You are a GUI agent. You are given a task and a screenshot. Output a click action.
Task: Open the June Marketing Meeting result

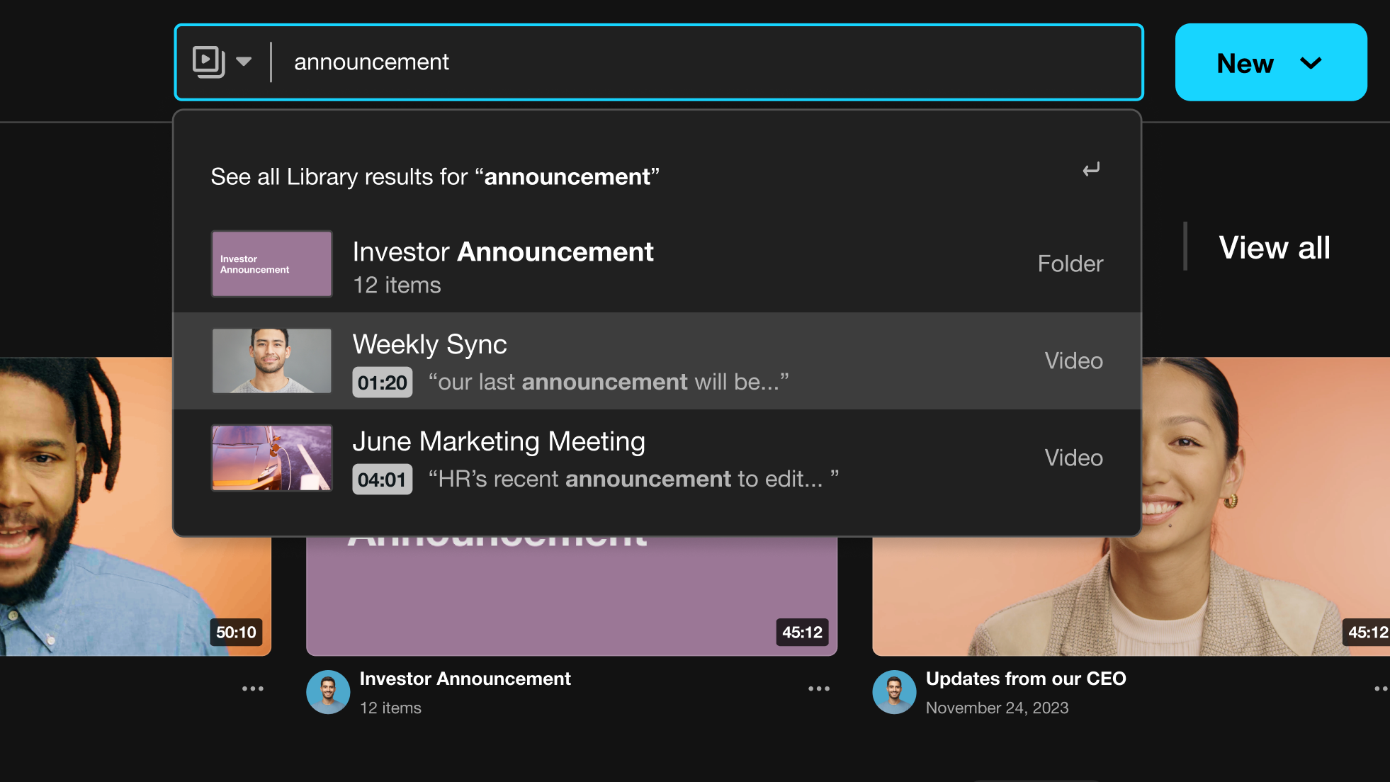[499, 441]
